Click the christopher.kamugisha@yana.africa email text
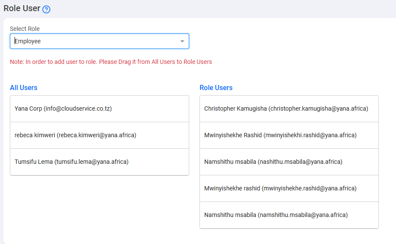 point(318,109)
